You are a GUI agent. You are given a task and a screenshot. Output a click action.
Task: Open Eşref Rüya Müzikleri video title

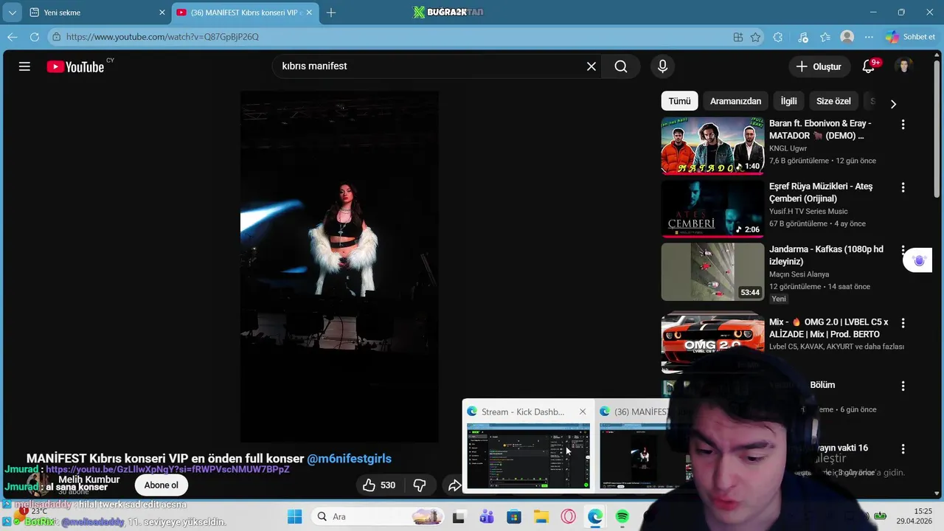click(x=821, y=192)
